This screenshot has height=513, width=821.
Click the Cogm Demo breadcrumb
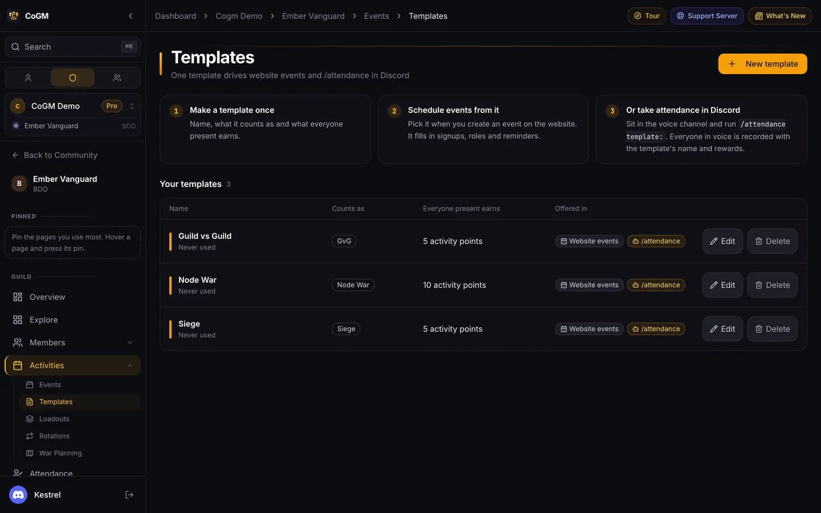point(239,16)
